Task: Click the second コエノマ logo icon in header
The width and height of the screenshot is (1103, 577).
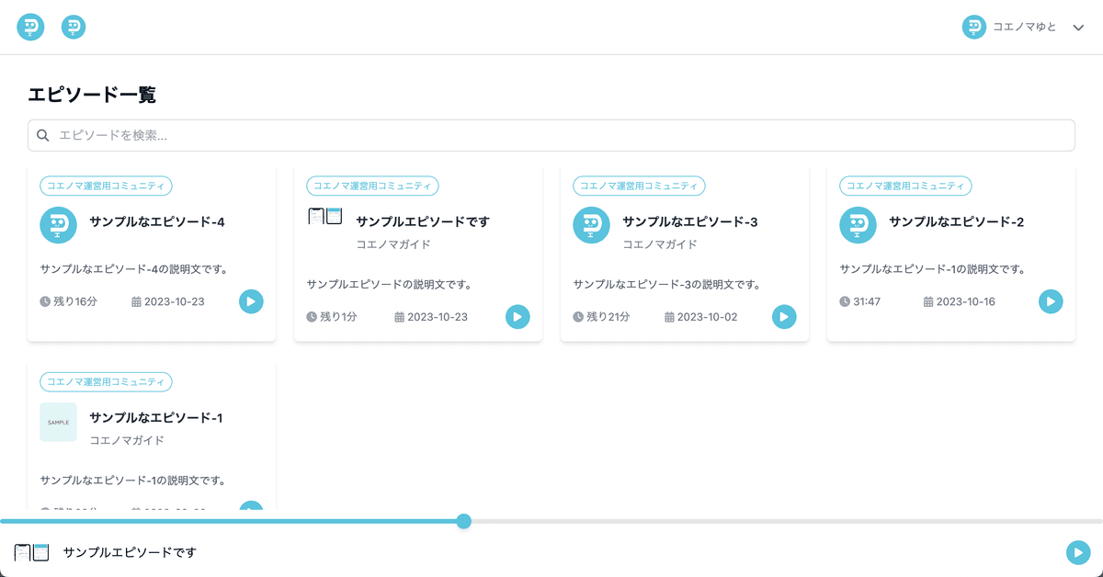Action: coord(74,27)
